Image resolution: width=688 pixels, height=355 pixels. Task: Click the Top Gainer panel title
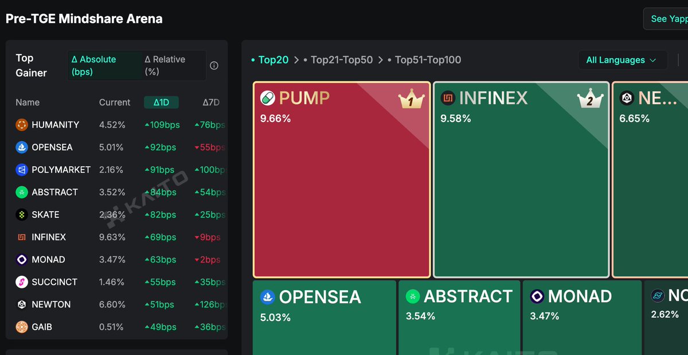pyautogui.click(x=32, y=65)
